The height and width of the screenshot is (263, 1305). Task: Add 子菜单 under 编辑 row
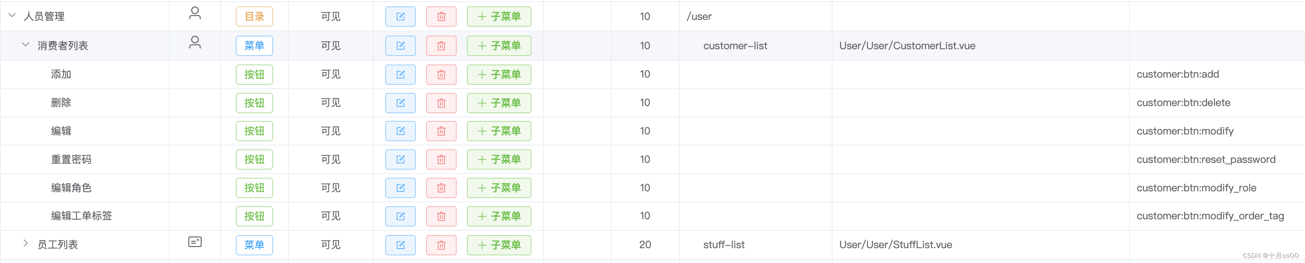click(499, 131)
